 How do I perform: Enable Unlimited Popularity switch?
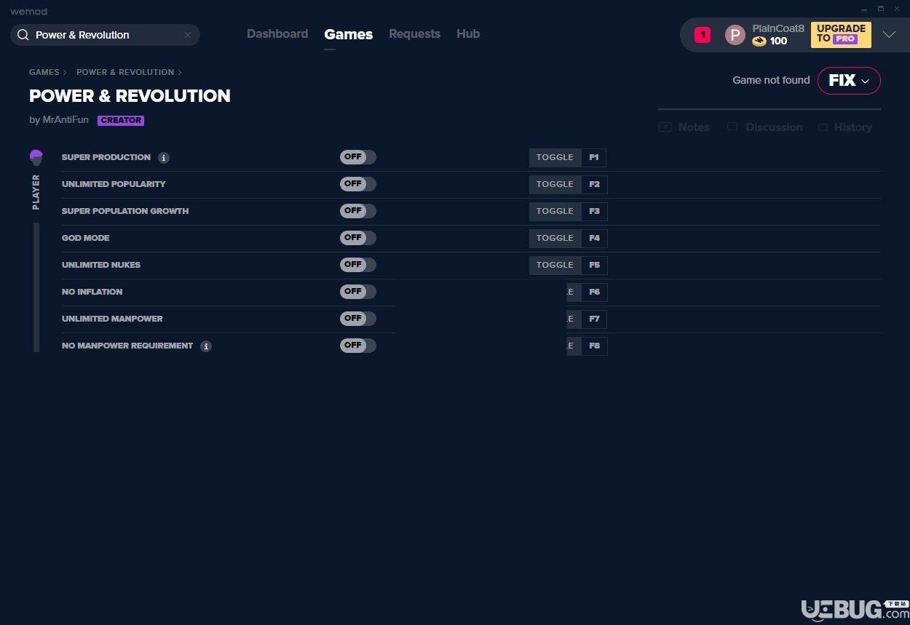[358, 184]
